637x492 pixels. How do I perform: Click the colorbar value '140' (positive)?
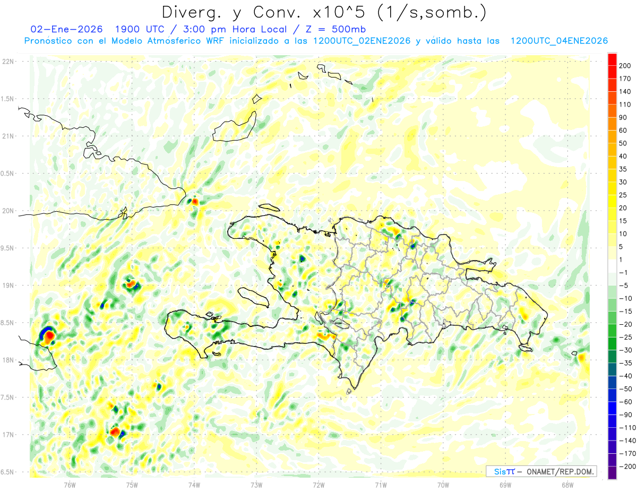pos(625,91)
